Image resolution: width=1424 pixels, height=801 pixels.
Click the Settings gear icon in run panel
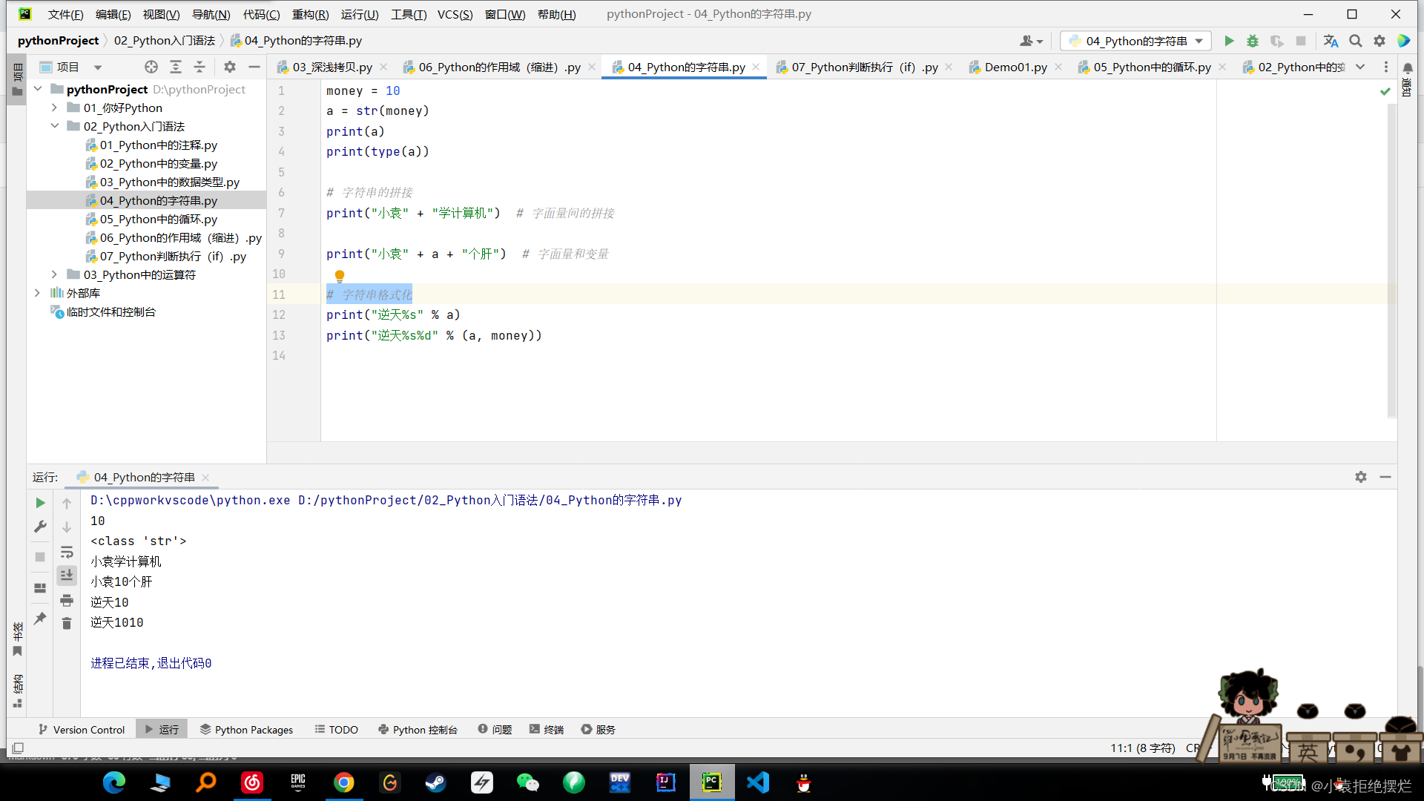click(x=1360, y=476)
